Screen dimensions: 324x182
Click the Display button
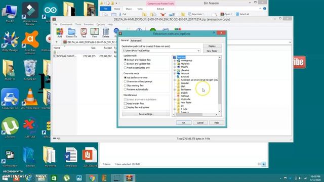(x=212, y=46)
